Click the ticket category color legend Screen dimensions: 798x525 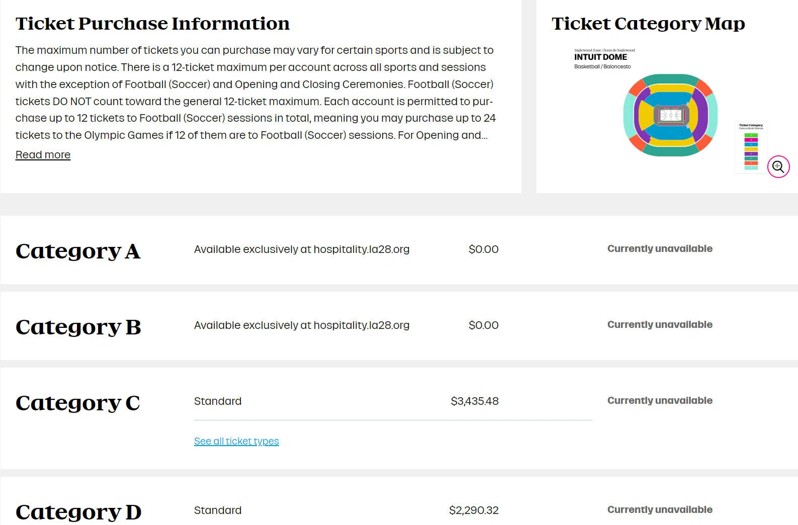(x=751, y=147)
